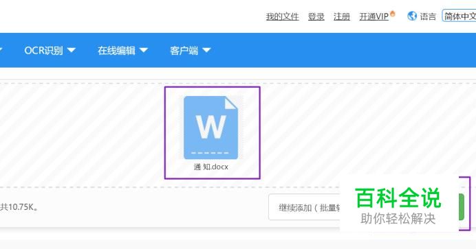This screenshot has width=476, height=249.
Task: Click the 注册 register link
Action: [341, 16]
